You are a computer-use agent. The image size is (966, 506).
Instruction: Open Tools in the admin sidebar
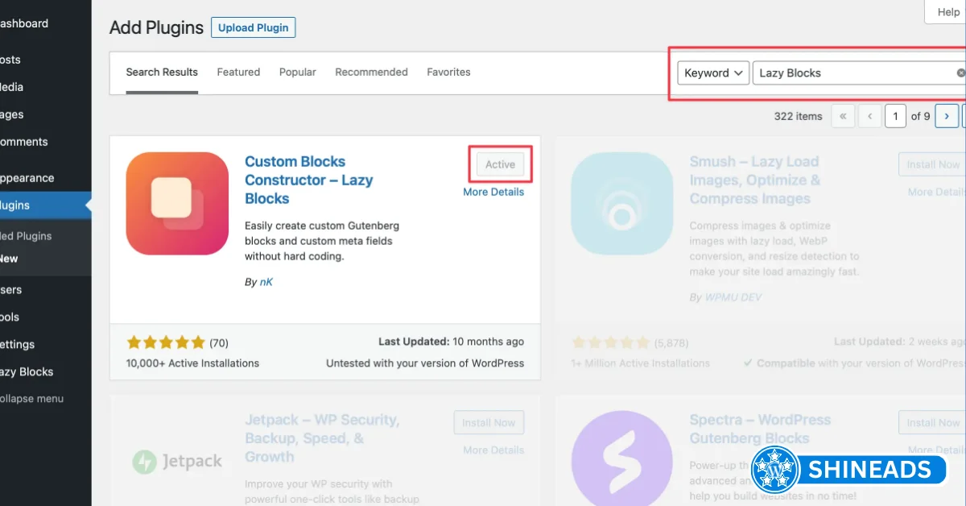click(x=10, y=317)
